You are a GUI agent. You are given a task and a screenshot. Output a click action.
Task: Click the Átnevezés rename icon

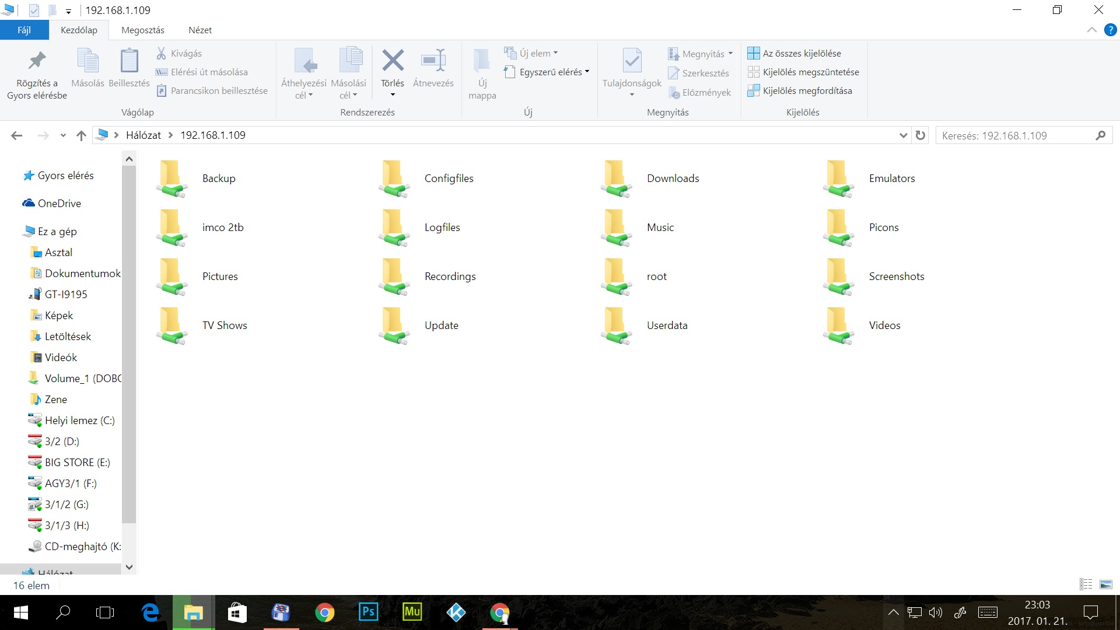coord(433,60)
